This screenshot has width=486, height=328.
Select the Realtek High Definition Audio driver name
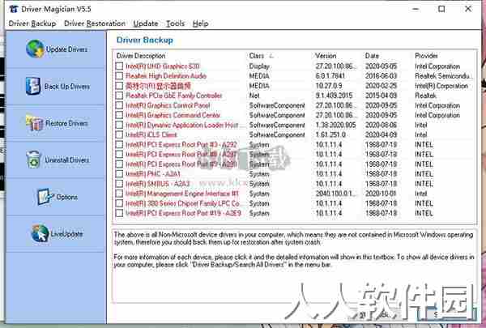click(x=166, y=76)
